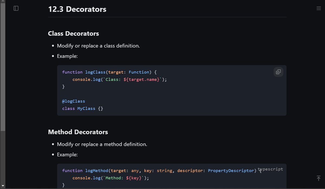Click the 'typescript' language label

tap(270, 169)
